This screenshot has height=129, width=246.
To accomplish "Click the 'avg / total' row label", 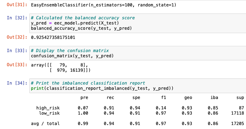I will (45, 124).
